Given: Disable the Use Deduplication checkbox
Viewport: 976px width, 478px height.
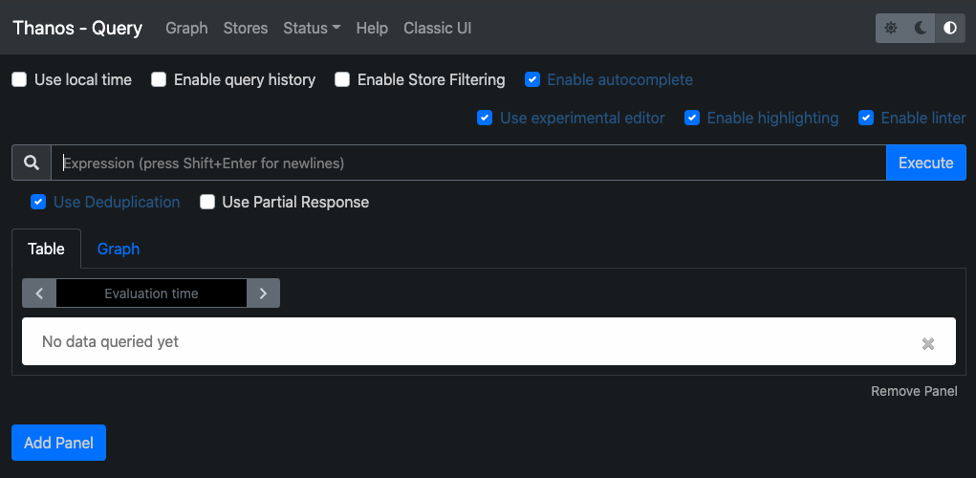Looking at the screenshot, I should click(38, 202).
